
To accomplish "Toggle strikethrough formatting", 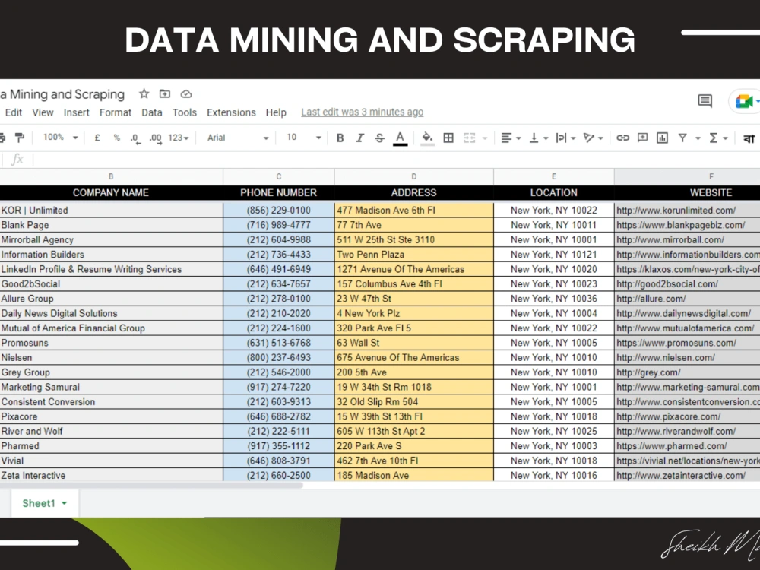I will pyautogui.click(x=379, y=138).
